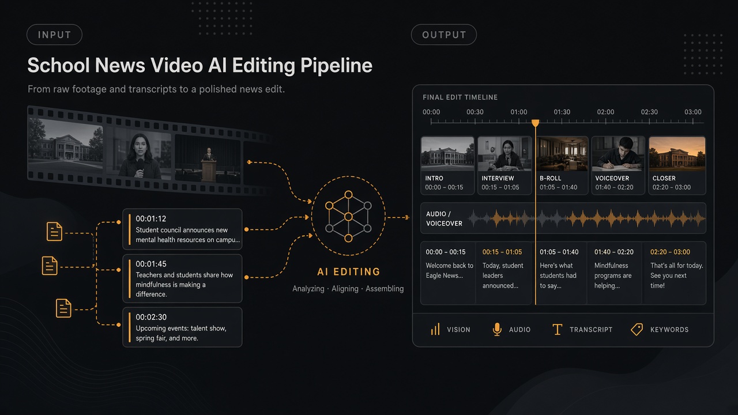Select the bottom document file icon
738x415 pixels.
click(63, 308)
